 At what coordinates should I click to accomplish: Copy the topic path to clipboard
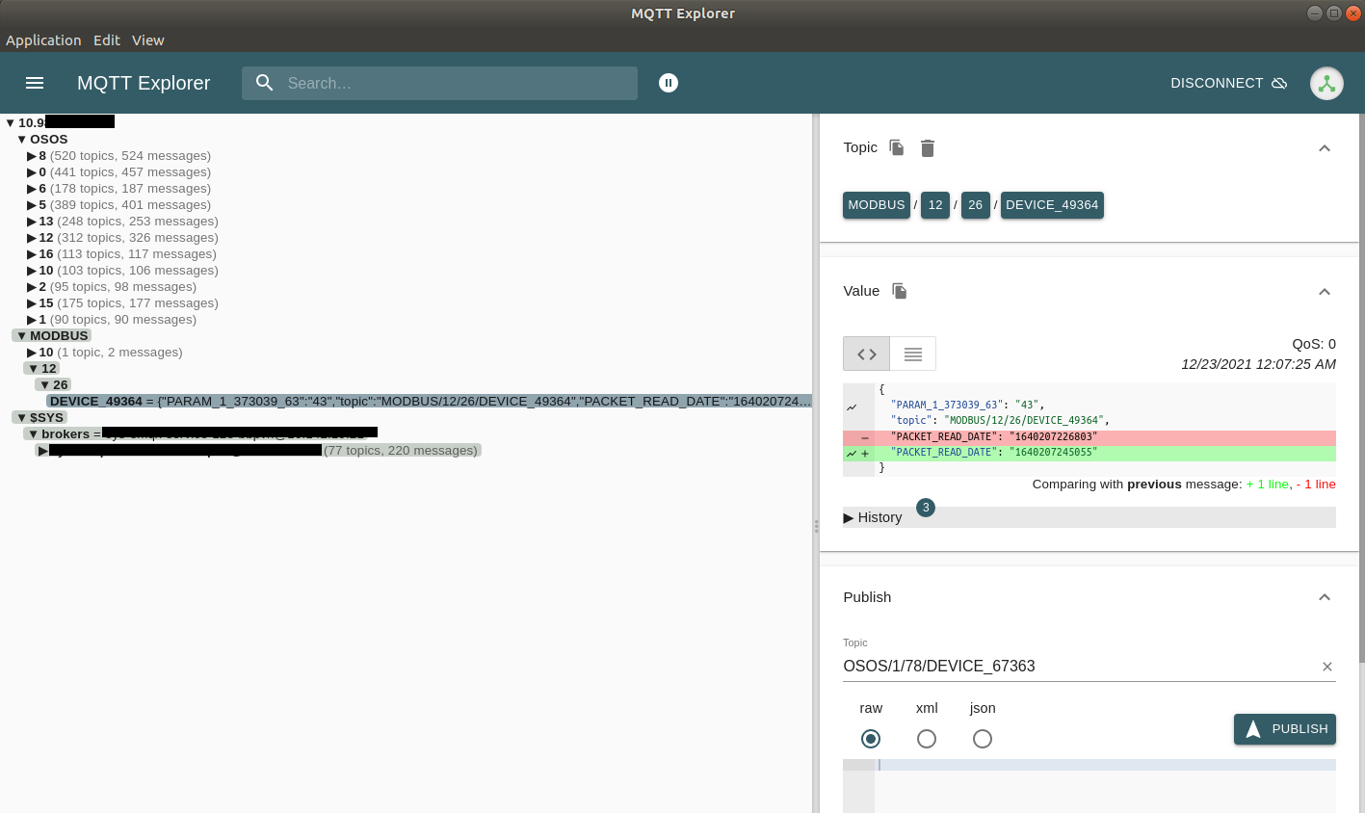(897, 147)
